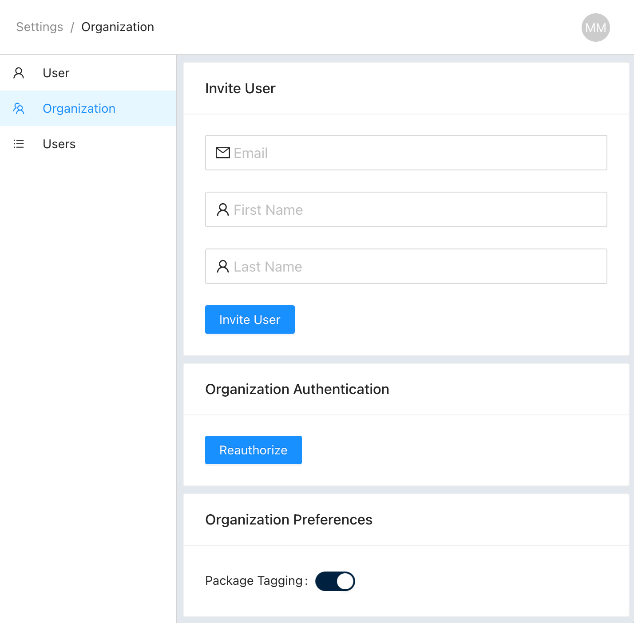Click the User person icon in sidebar

19,73
